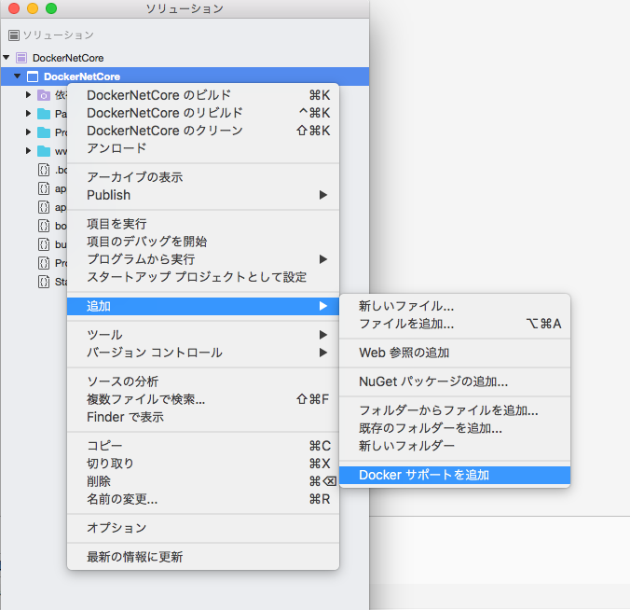The width and height of the screenshot is (630, 610).
Task: Expand the purple dependencies folder
Action: 28,95
